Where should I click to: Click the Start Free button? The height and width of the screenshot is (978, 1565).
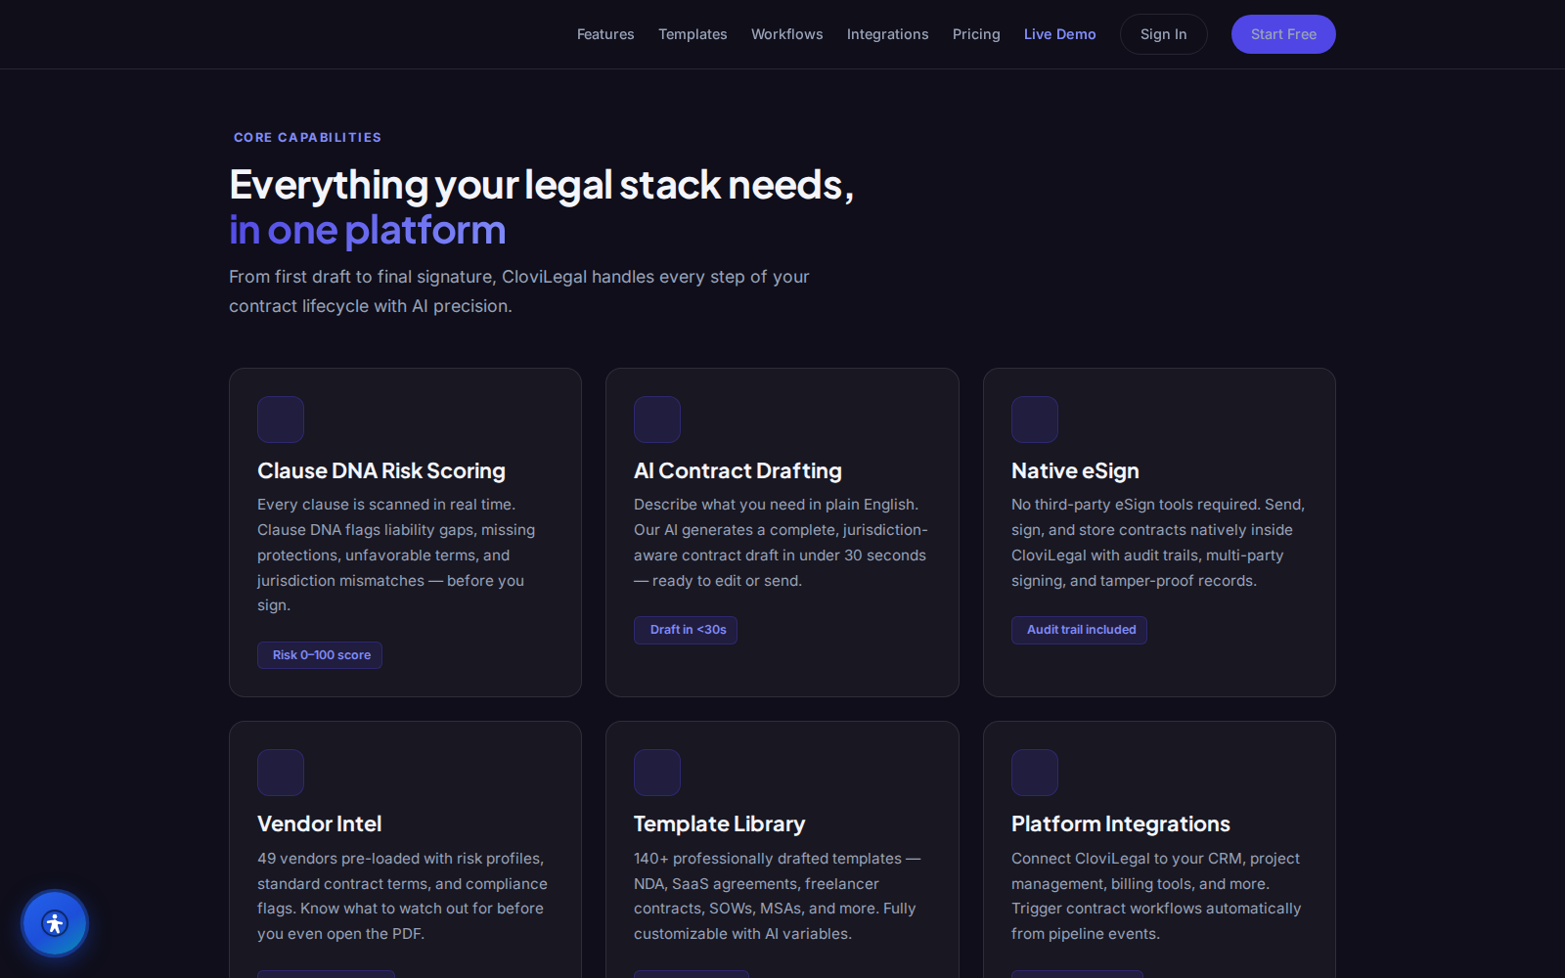(1283, 34)
